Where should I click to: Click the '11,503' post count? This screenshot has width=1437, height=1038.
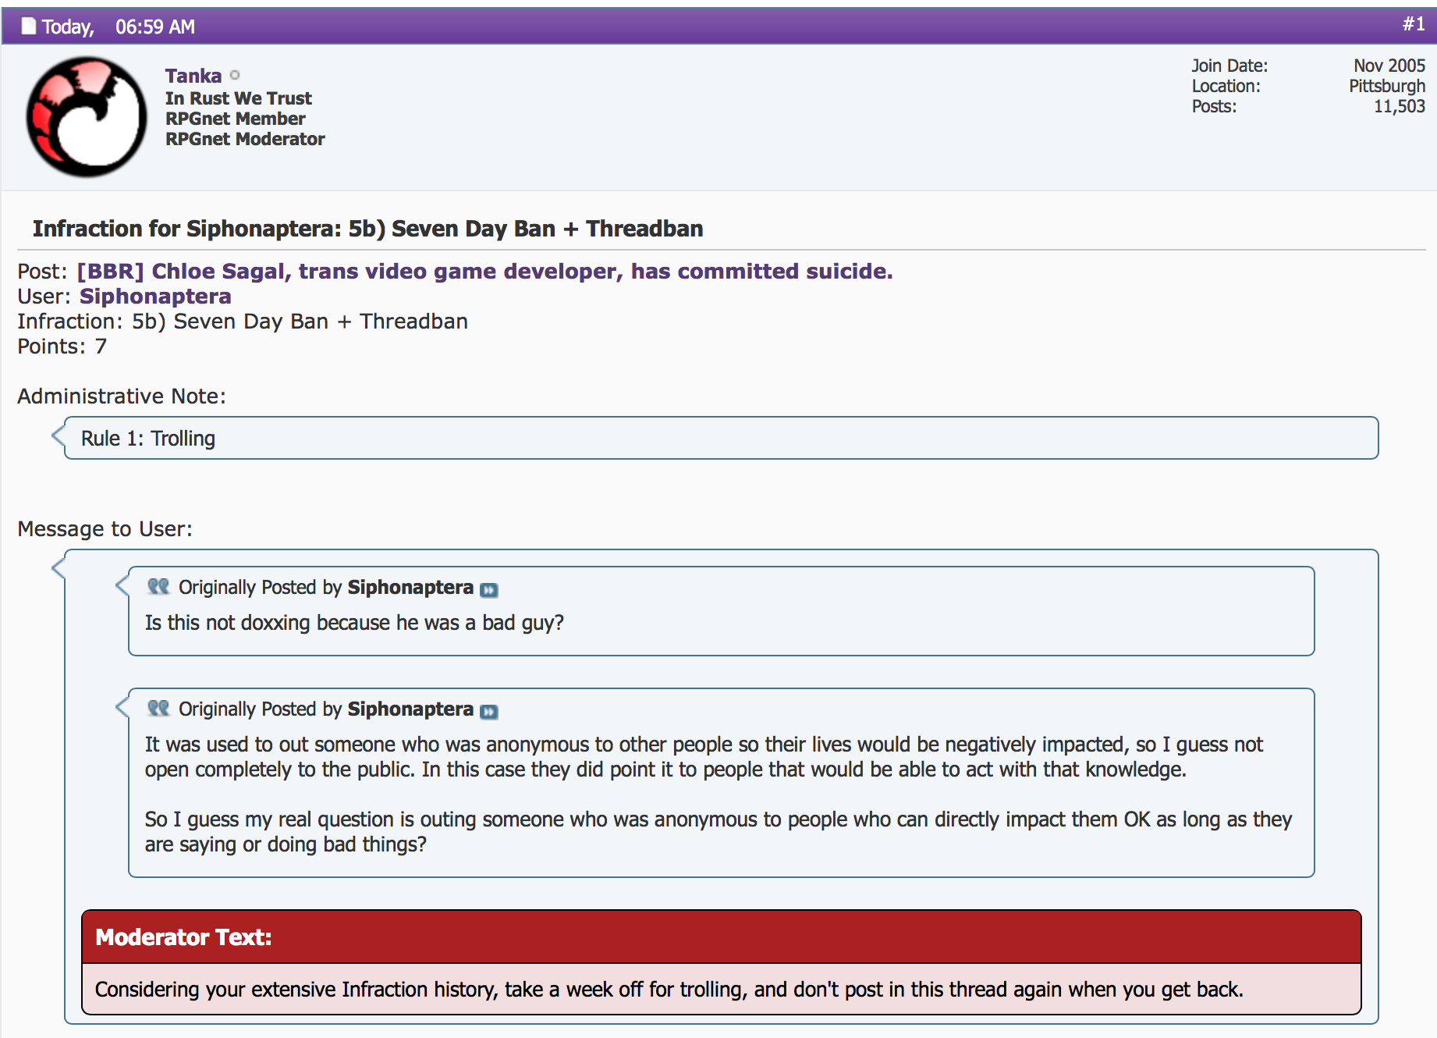pyautogui.click(x=1400, y=106)
